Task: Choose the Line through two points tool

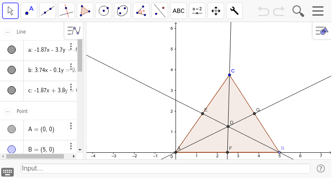Action: point(48,11)
